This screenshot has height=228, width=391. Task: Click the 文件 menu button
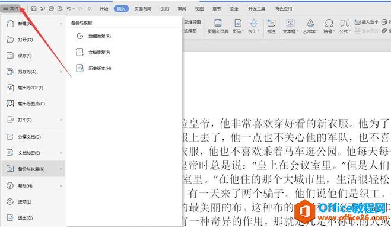[x=11, y=9]
